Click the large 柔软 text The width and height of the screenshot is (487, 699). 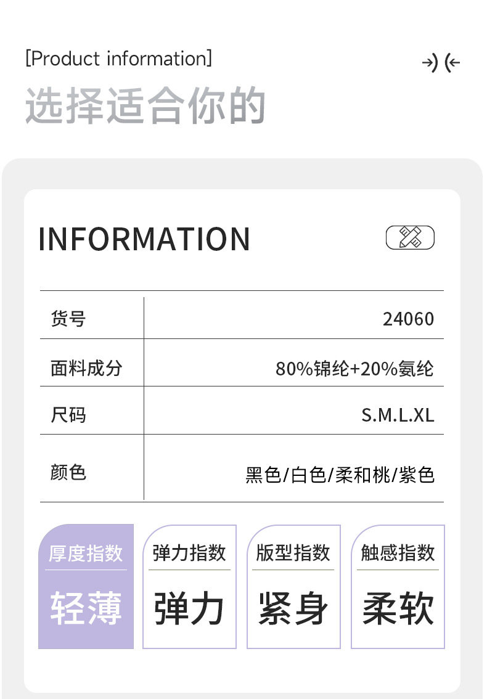point(398,608)
